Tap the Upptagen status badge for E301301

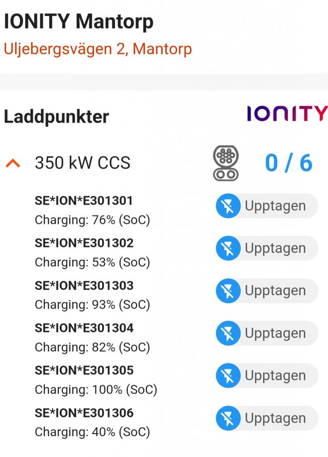275,206
